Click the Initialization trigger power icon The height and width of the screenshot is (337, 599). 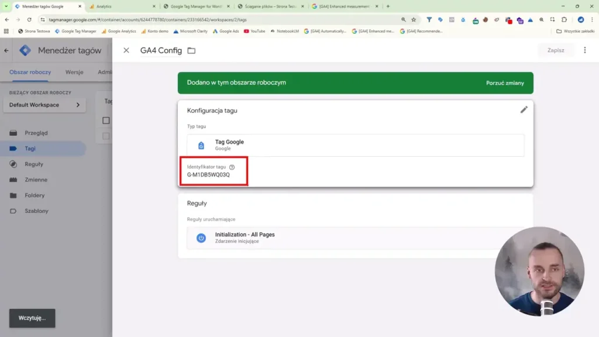tap(201, 238)
